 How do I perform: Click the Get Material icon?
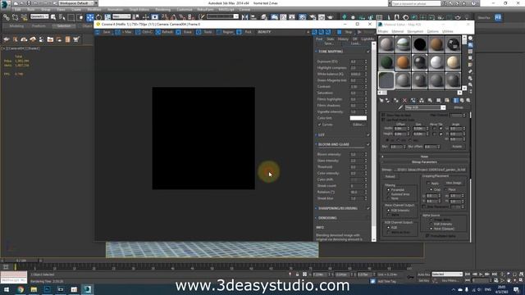[381, 100]
